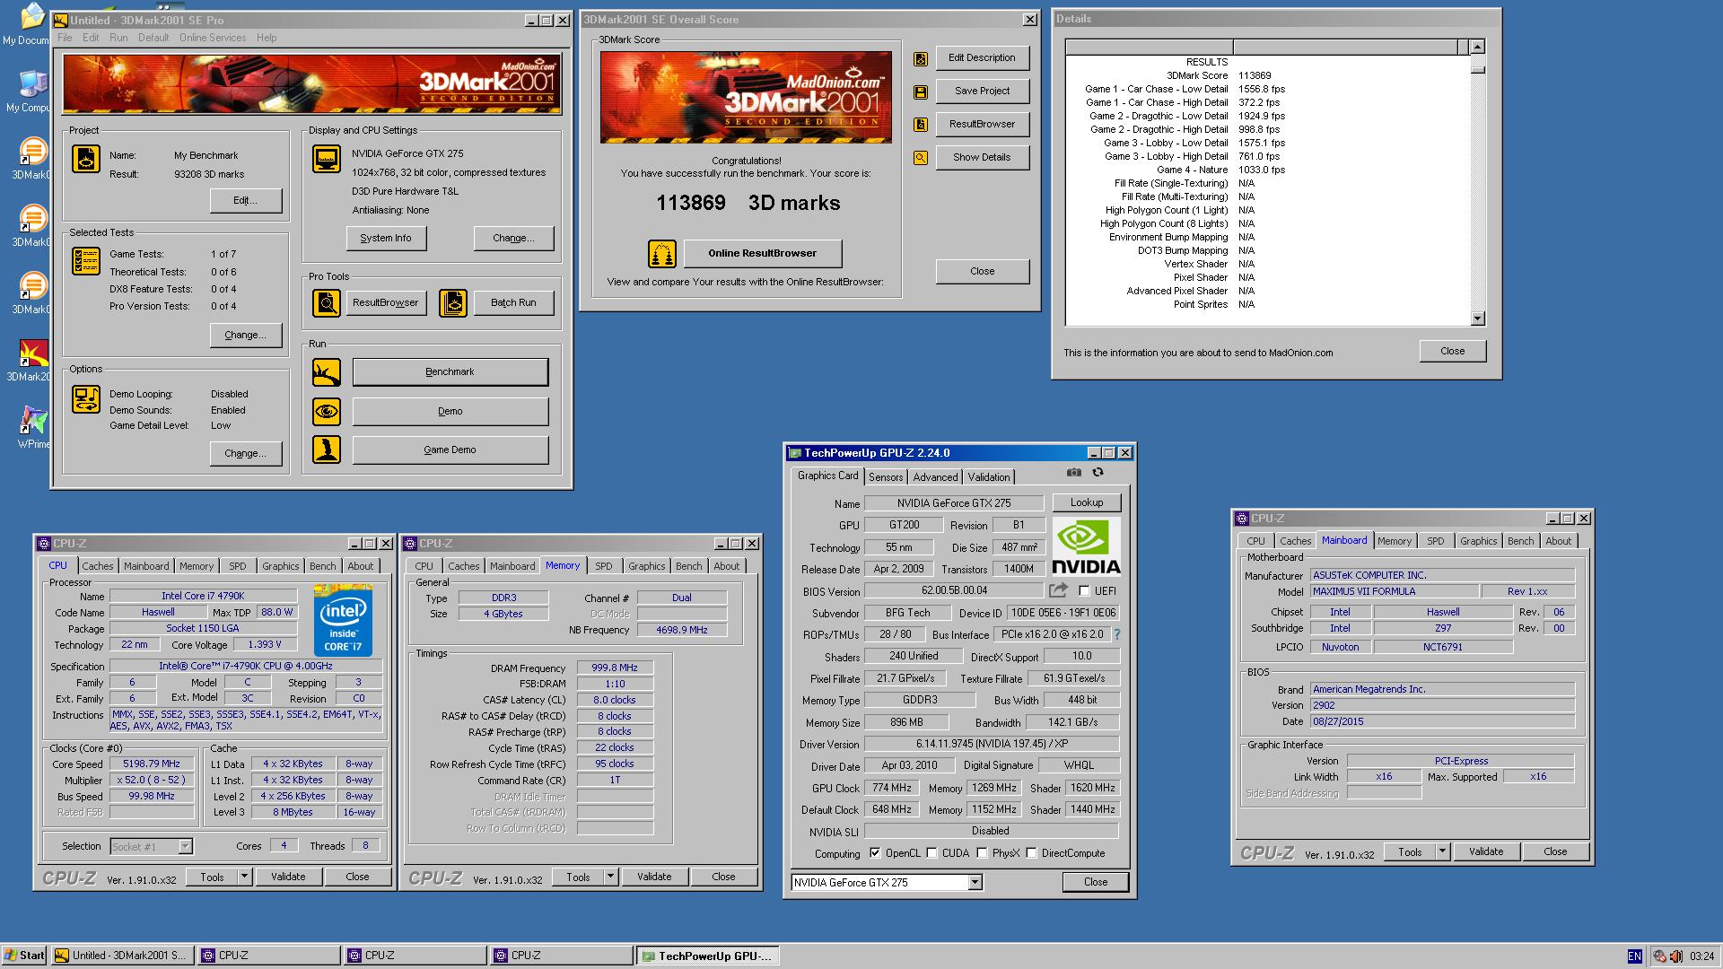Click Validate in CPU-Z Mainboard window
The height and width of the screenshot is (969, 1723).
coord(1486,852)
